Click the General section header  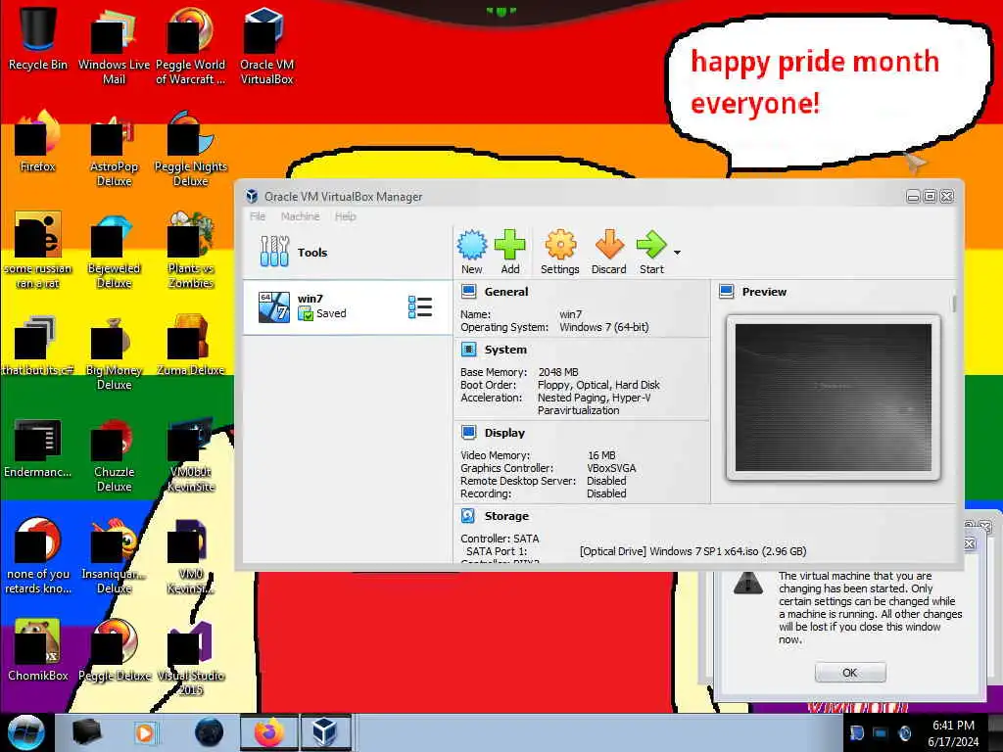(506, 292)
